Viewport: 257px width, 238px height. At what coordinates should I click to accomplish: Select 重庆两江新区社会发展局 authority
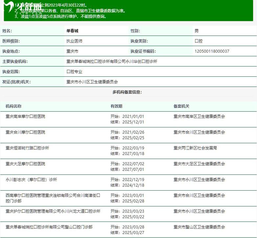(195, 148)
